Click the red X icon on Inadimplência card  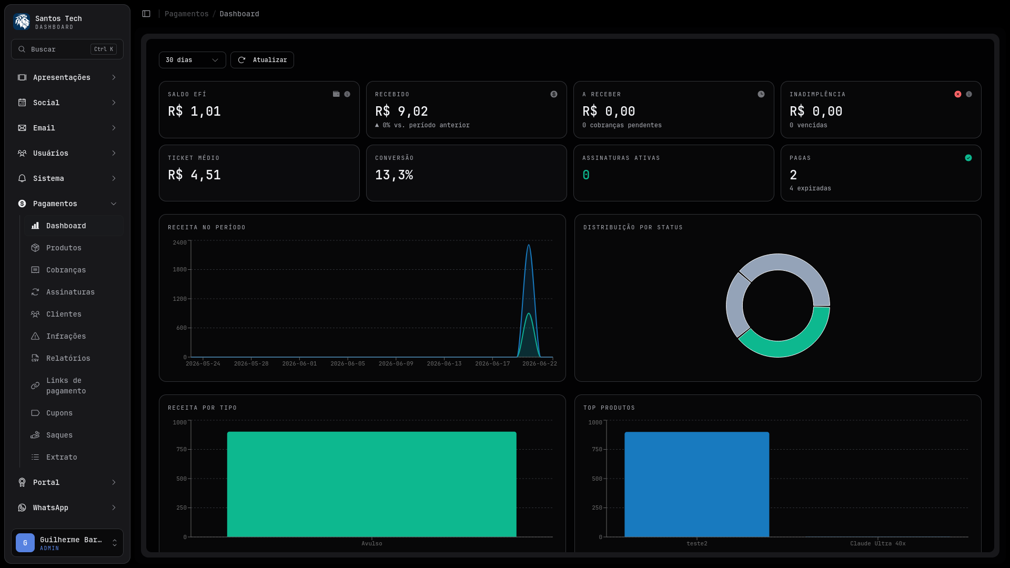pos(958,94)
